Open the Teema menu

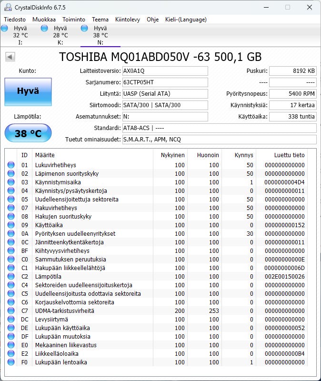(x=100, y=20)
